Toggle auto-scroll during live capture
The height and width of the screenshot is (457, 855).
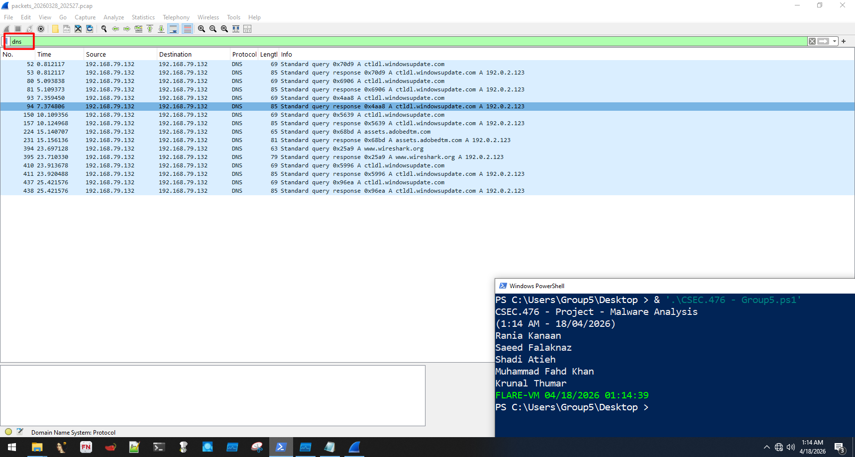(x=173, y=29)
